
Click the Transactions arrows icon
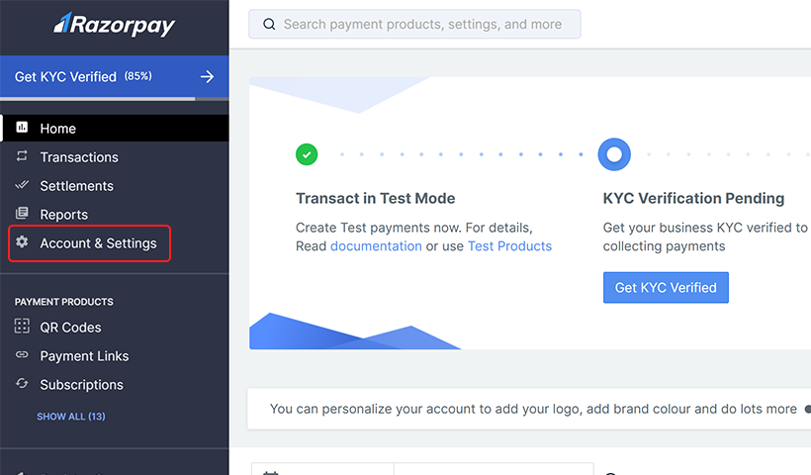pyautogui.click(x=22, y=155)
